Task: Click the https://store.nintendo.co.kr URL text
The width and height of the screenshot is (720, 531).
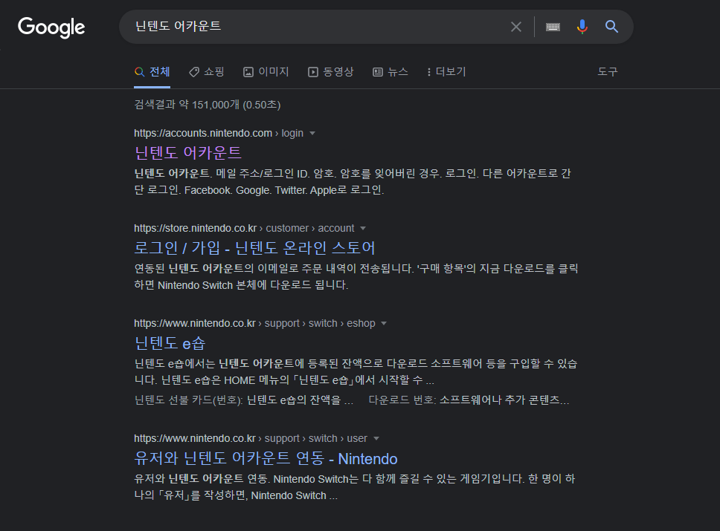Action: [195, 228]
